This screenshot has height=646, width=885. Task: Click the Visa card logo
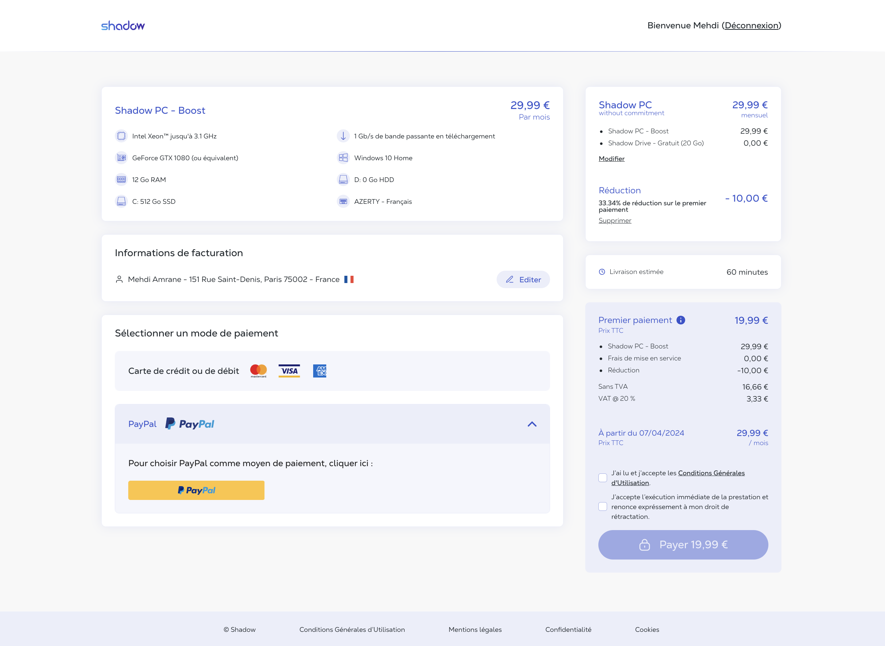tap(289, 371)
